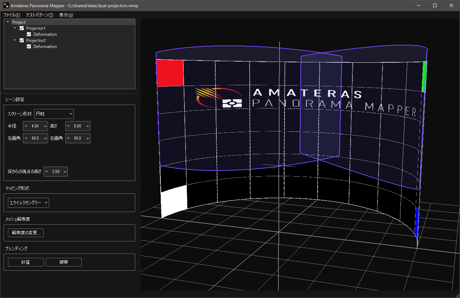
Task: Click the Amateras app icon in title bar
Action: pos(6,6)
